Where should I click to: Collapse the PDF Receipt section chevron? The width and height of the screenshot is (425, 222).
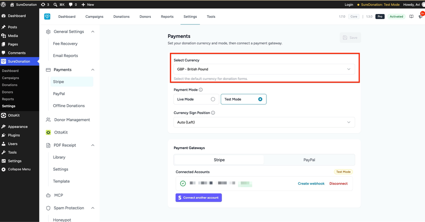93,145
